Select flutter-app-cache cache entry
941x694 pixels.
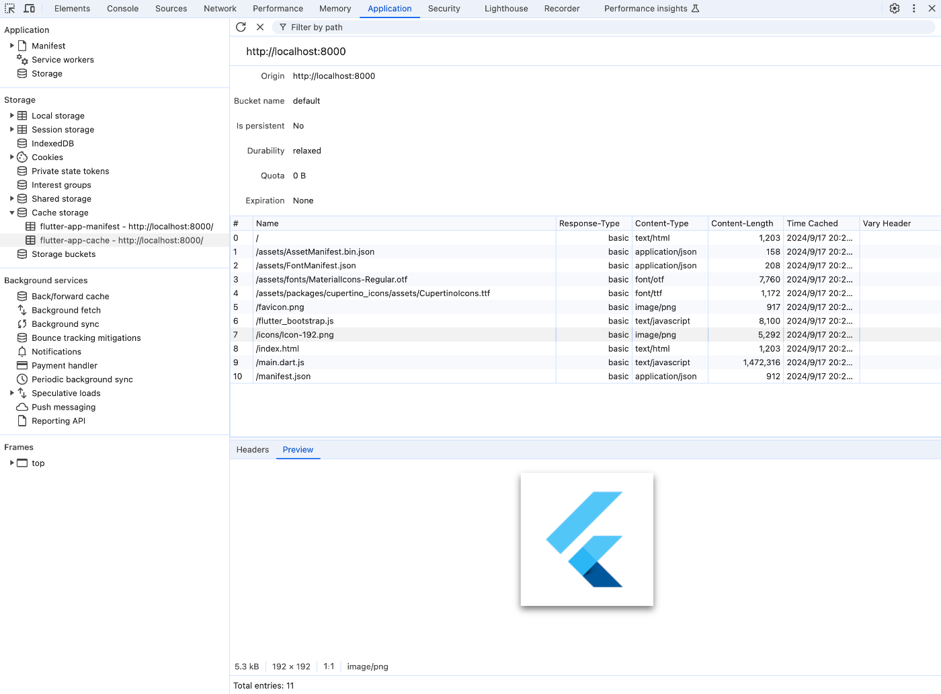pos(115,240)
